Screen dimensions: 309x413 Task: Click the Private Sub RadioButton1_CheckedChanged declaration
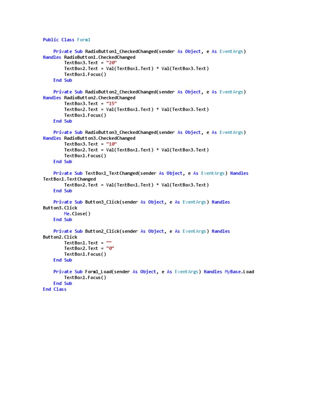tap(150, 51)
